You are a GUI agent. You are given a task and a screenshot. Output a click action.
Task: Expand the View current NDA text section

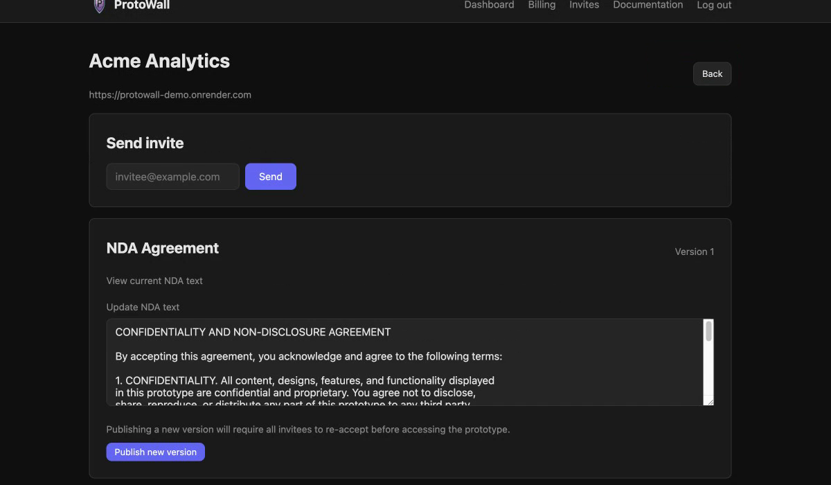pyautogui.click(x=154, y=281)
